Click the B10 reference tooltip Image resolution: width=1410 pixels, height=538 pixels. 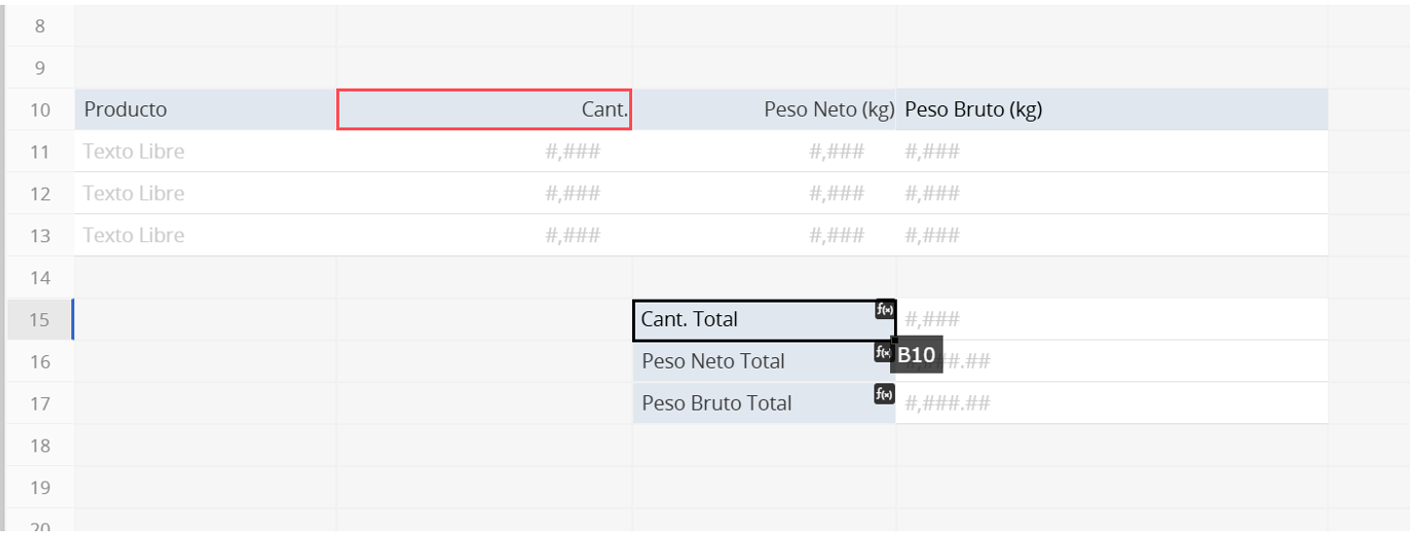coord(916,355)
